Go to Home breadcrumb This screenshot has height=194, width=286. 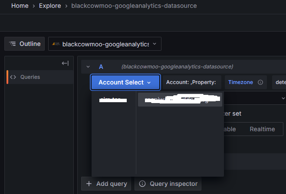click(x=20, y=6)
